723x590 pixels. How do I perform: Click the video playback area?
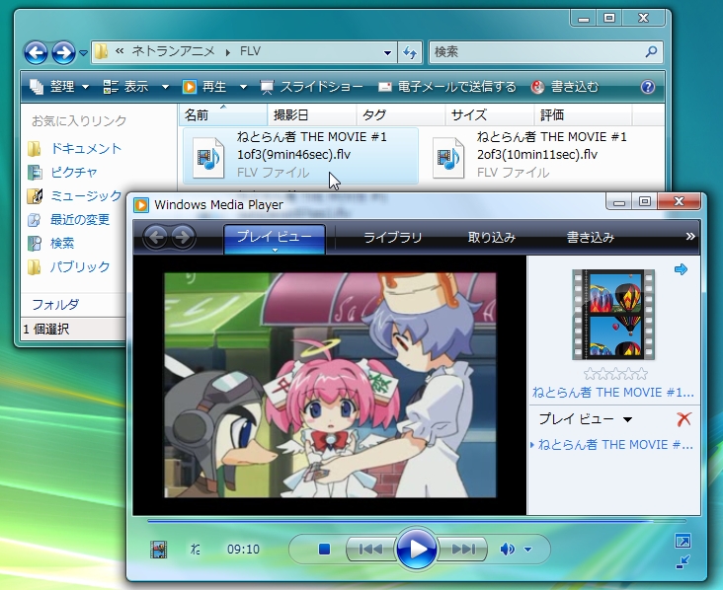point(330,385)
